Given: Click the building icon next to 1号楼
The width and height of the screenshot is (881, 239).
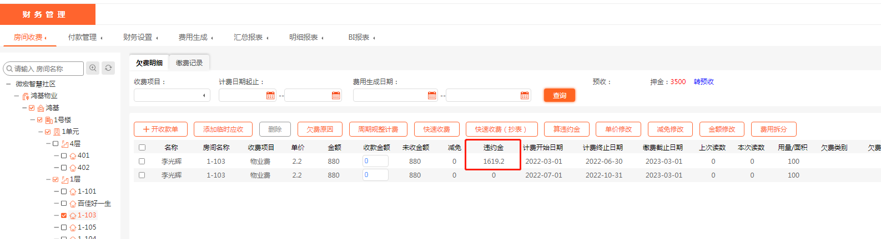Looking at the screenshot, I should tap(49, 120).
